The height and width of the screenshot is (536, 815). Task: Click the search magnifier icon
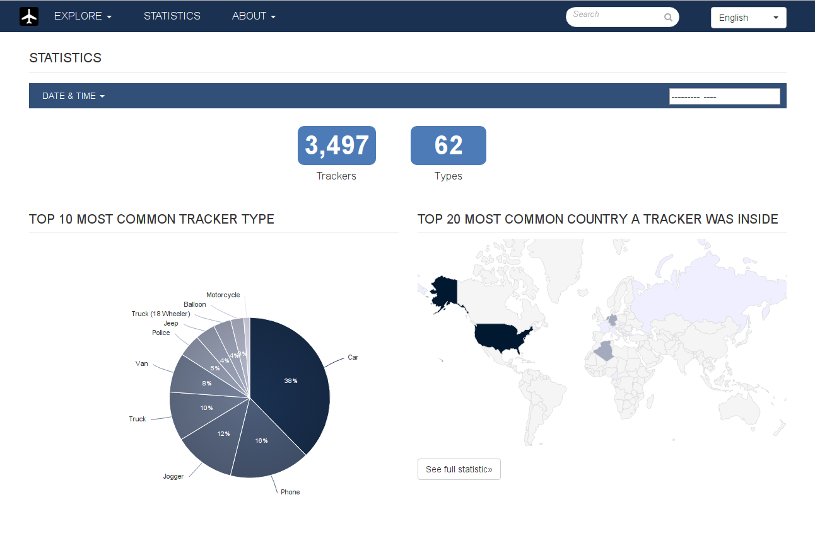coord(668,17)
